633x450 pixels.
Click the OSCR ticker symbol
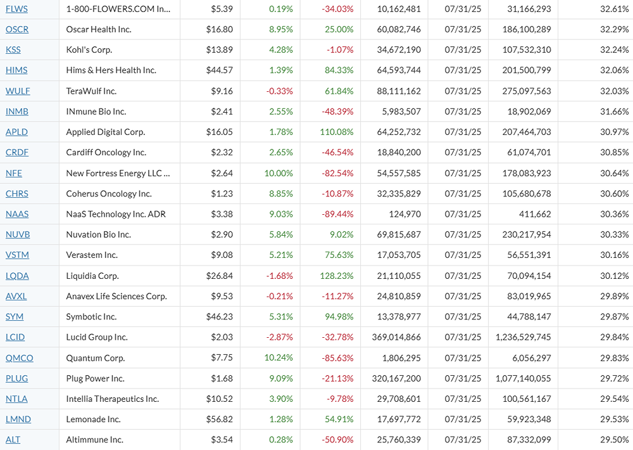[x=17, y=29]
